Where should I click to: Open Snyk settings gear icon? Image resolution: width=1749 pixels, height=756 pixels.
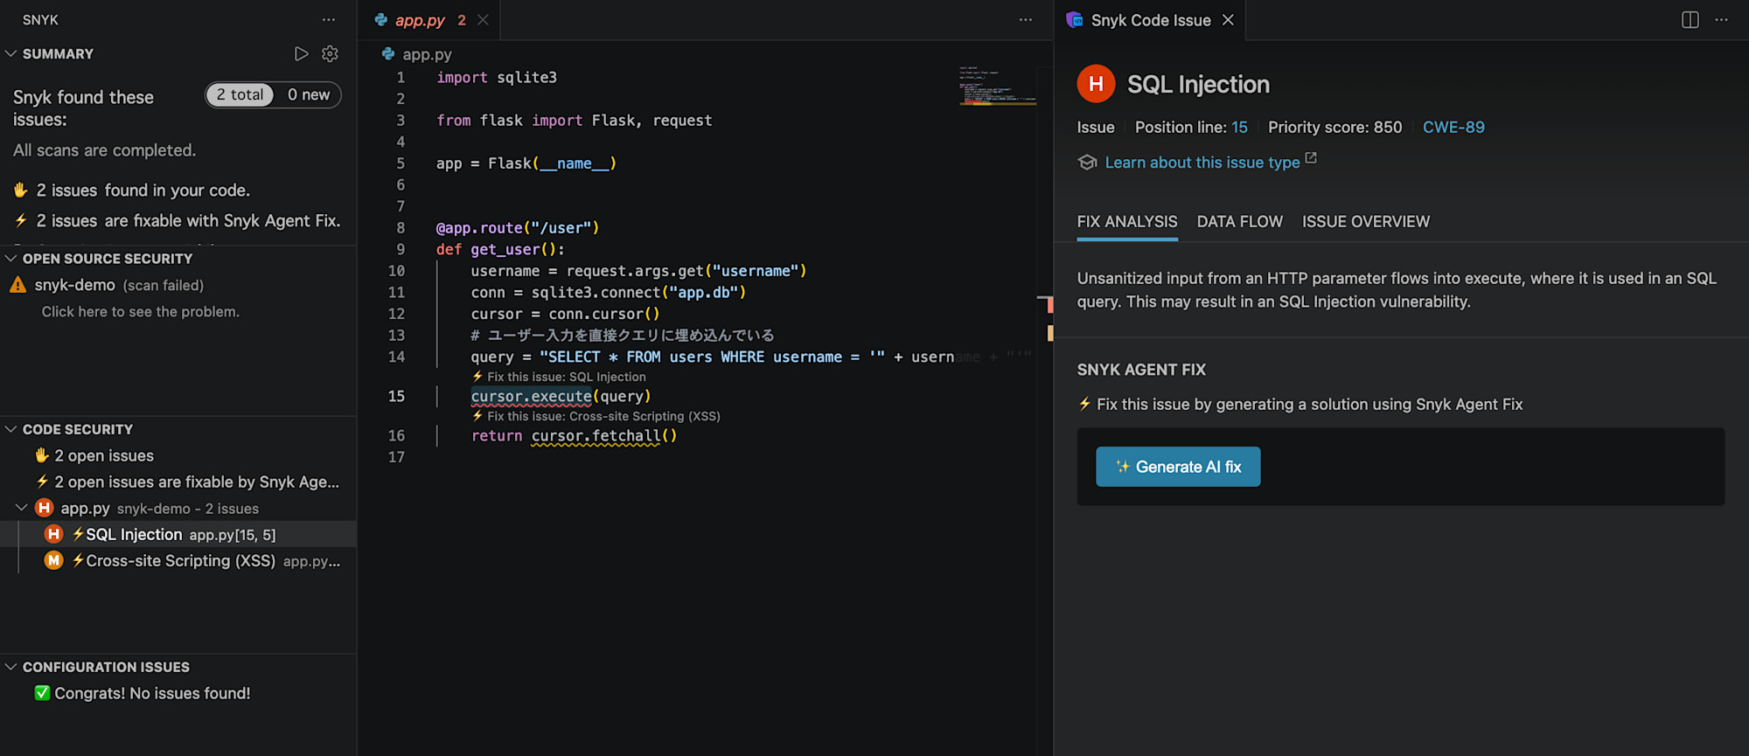[x=330, y=54]
